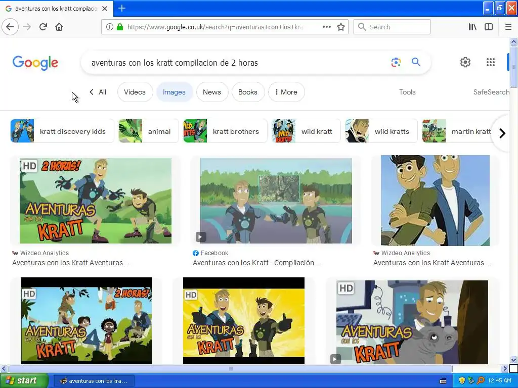This screenshot has height=388, width=518.
Task: Open the Kratt brothers arms-crossed thumbnail
Action: pyautogui.click(x=435, y=200)
